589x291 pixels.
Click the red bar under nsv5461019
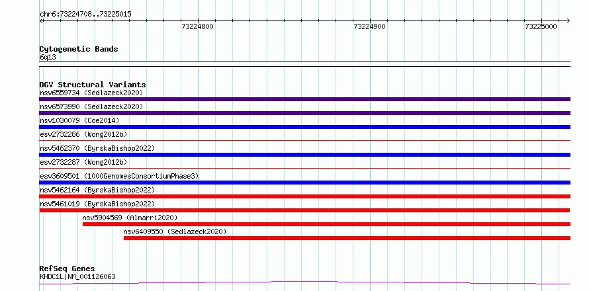click(x=304, y=210)
